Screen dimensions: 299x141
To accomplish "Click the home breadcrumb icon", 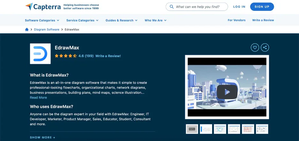I will tap(27, 30).
